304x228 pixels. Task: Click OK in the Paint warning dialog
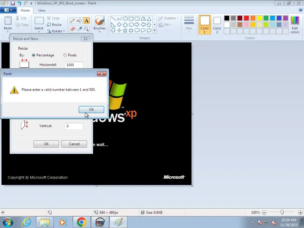click(x=91, y=109)
